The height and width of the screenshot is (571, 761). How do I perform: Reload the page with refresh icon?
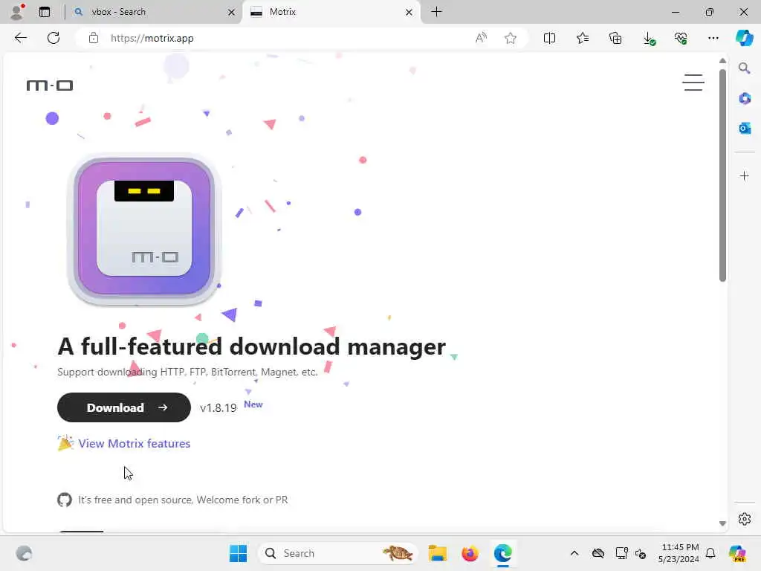54,38
